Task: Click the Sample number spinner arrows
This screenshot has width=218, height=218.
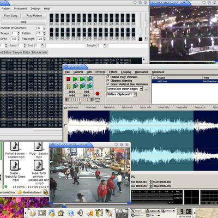Action: click(105, 45)
